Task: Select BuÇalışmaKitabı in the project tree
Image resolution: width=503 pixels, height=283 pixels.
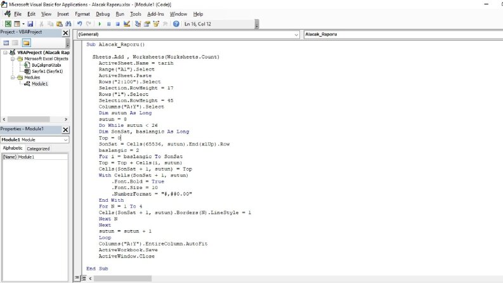Action: point(46,65)
